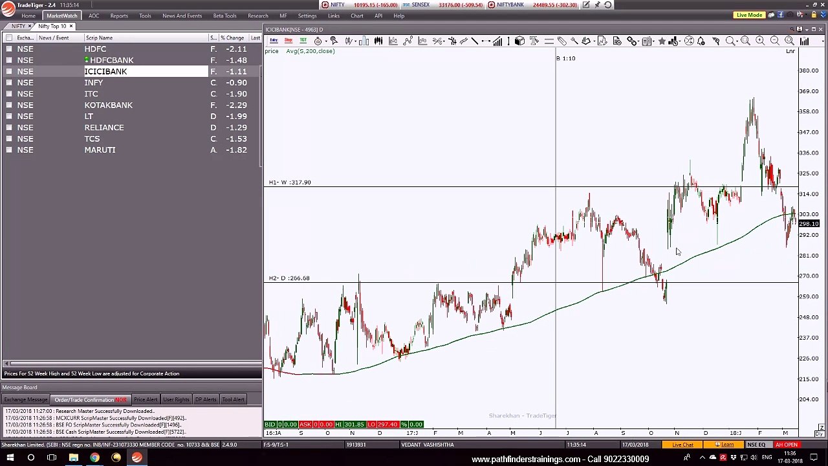The height and width of the screenshot is (466, 828).
Task: Select the pointer cursor tool
Action: pos(334,41)
